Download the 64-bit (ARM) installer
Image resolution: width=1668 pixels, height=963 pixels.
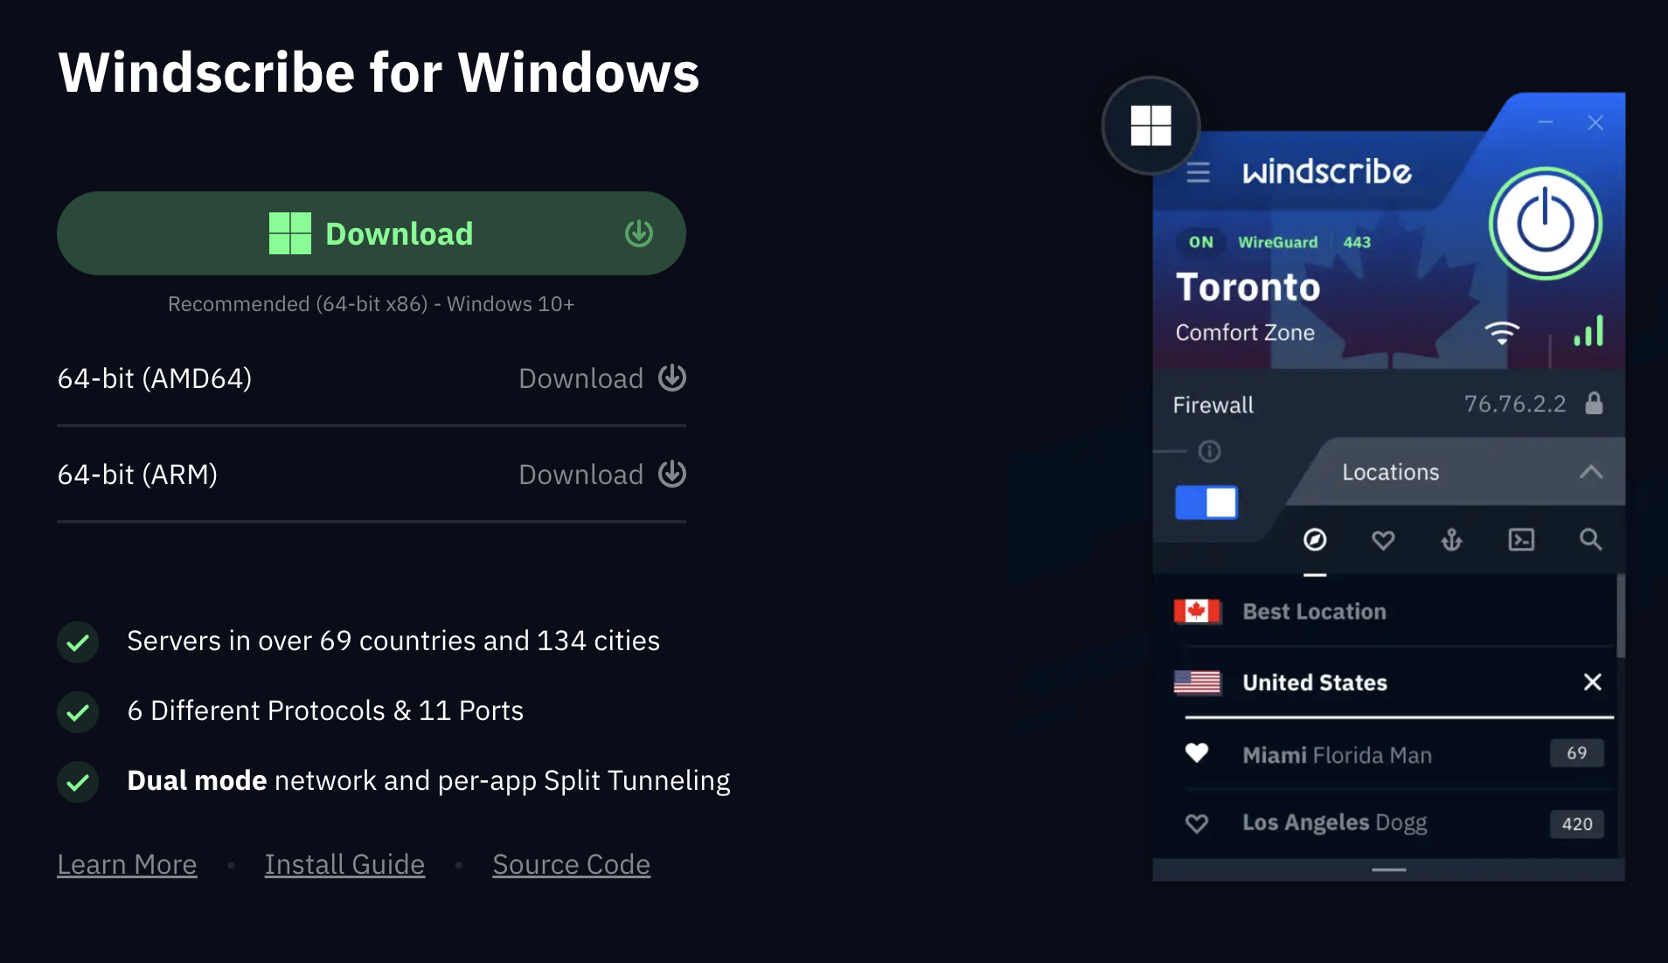pos(601,475)
